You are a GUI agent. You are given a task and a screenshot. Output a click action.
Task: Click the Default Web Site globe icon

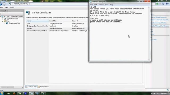pyautogui.click(x=7, y=23)
